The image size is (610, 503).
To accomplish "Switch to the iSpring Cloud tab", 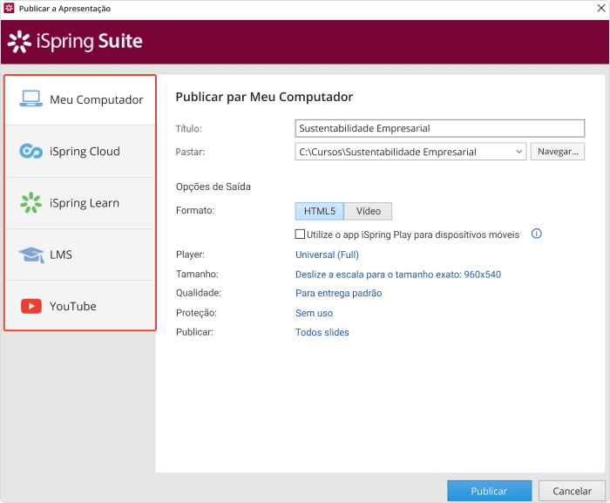I will 80,152.
